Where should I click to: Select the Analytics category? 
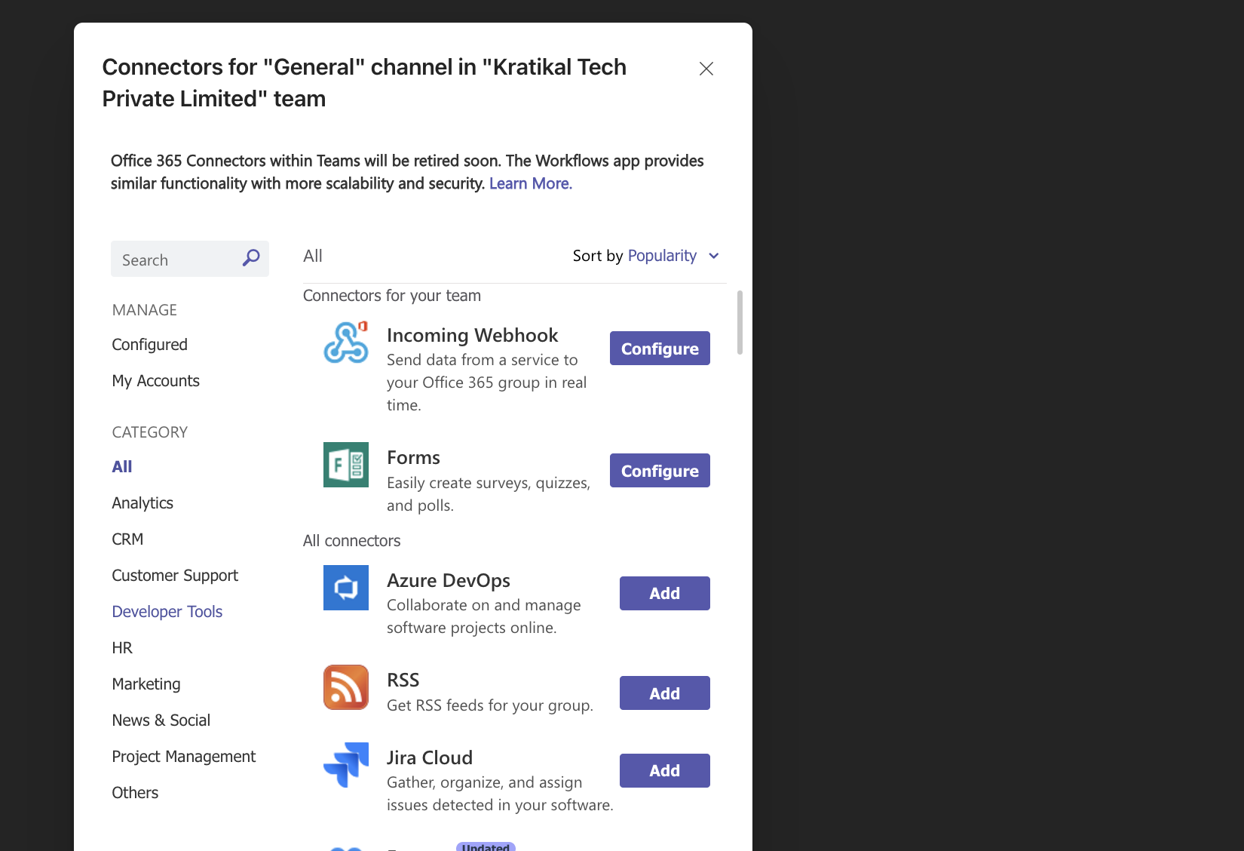(x=142, y=503)
